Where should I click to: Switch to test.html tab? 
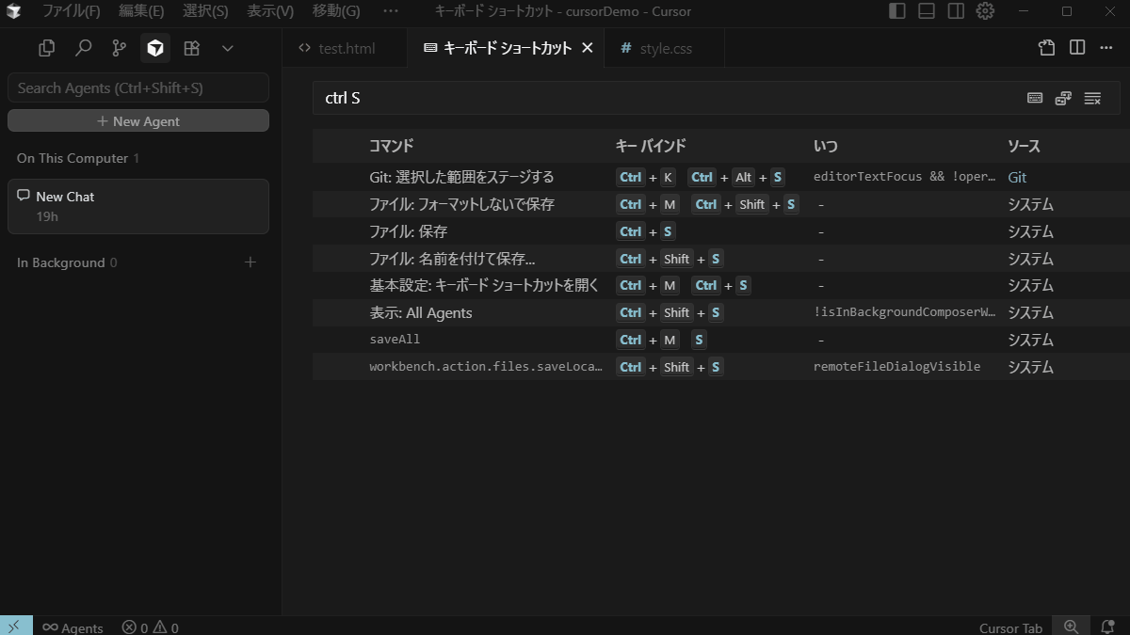click(345, 48)
